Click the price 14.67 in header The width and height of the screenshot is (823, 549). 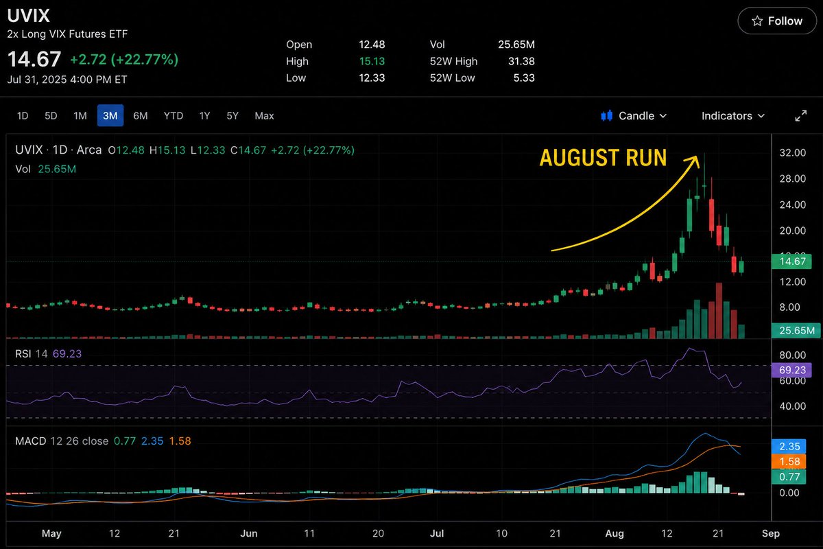click(x=34, y=59)
